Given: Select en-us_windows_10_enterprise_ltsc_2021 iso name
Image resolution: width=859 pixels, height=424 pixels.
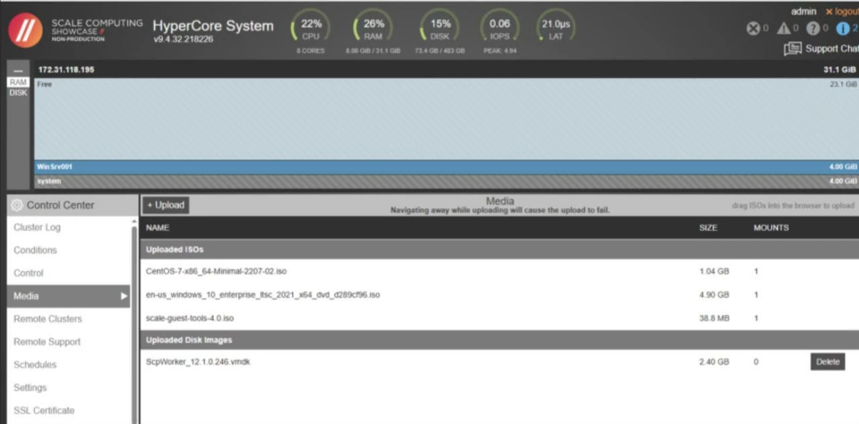Looking at the screenshot, I should [262, 295].
